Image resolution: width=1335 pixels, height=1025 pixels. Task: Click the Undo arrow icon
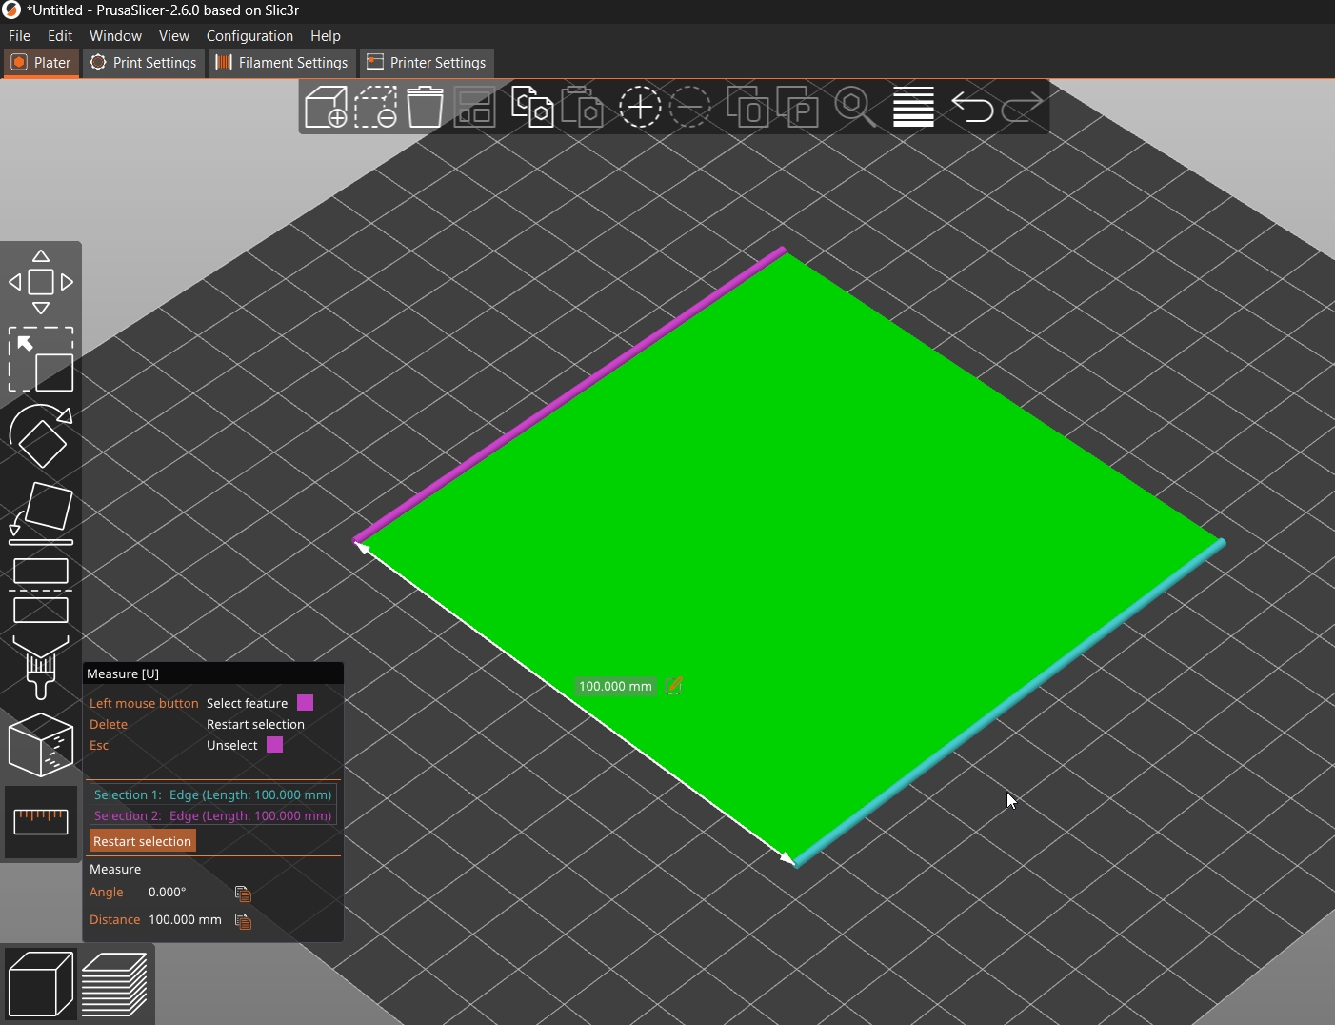(x=972, y=107)
